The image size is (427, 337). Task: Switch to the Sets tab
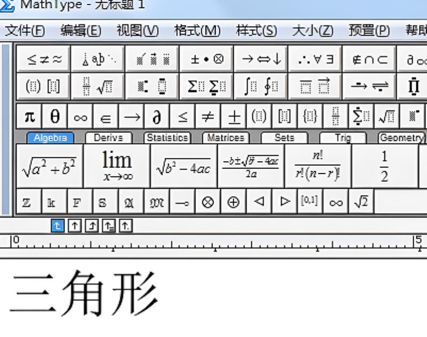284,138
